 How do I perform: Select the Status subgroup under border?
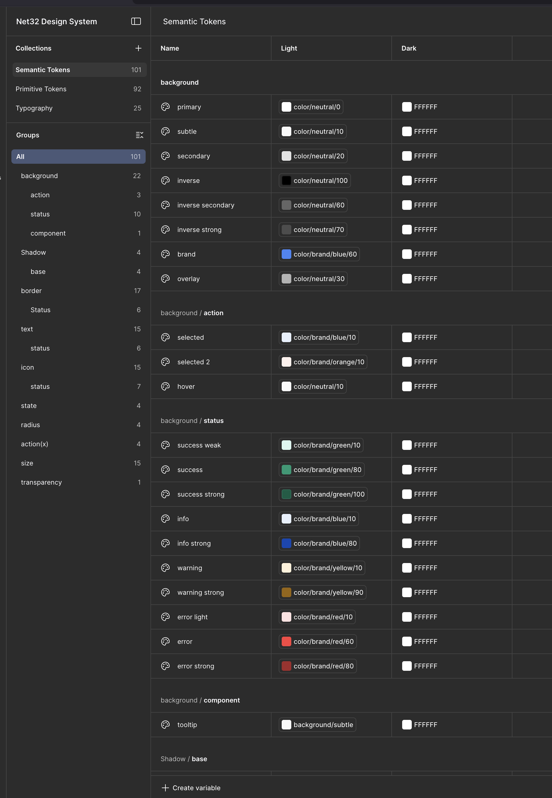[79, 310]
